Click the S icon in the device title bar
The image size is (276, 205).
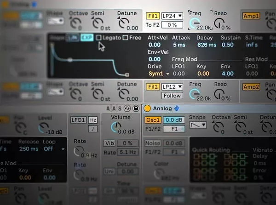click(120, 108)
